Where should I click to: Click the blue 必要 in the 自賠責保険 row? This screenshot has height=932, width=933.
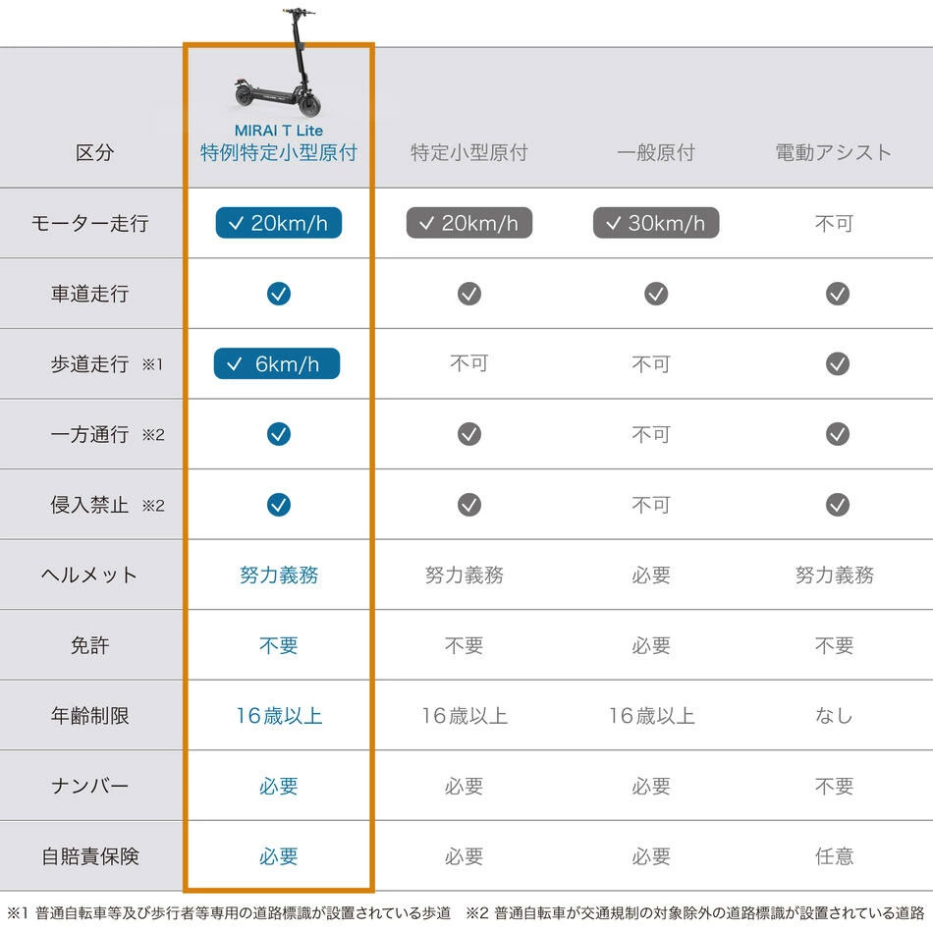pos(279,856)
